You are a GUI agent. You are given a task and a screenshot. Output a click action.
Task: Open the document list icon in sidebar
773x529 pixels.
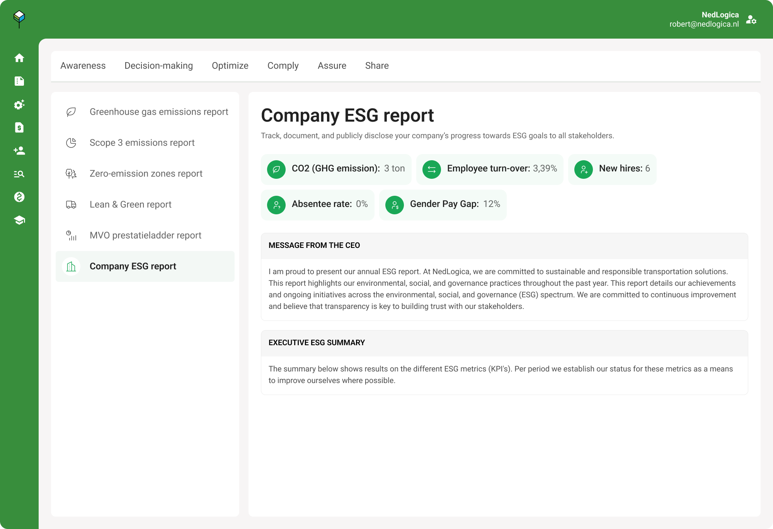point(19,81)
